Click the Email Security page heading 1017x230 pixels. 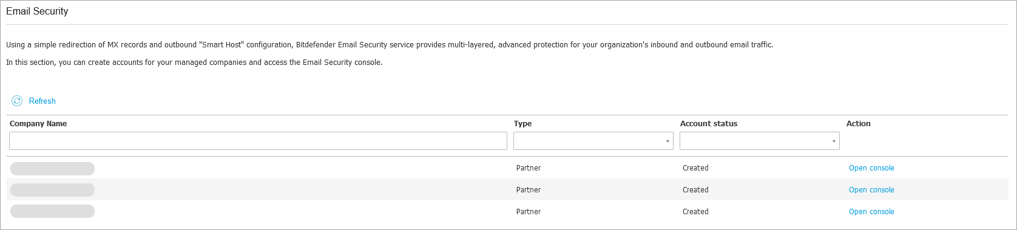[37, 11]
